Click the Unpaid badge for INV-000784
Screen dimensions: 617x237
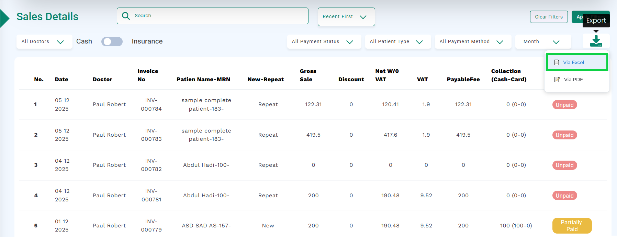[564, 105]
